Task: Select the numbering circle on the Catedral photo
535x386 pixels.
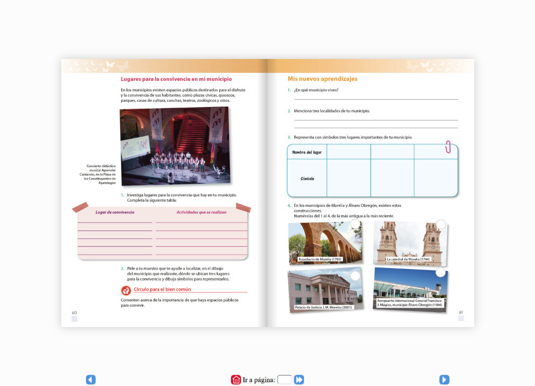Action: tap(440, 224)
